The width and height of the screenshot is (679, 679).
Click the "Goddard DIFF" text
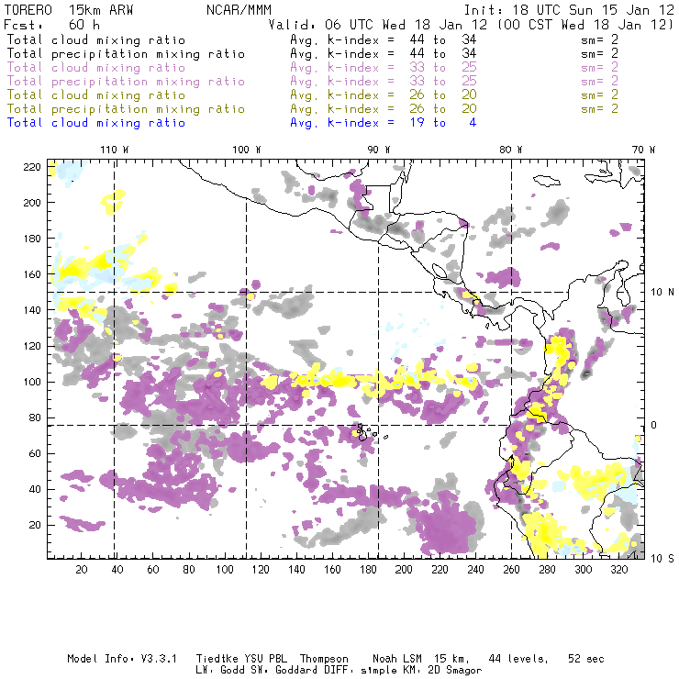(312, 671)
